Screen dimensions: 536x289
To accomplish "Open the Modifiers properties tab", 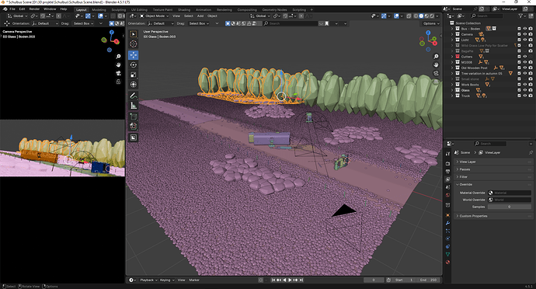I will [x=447, y=223].
